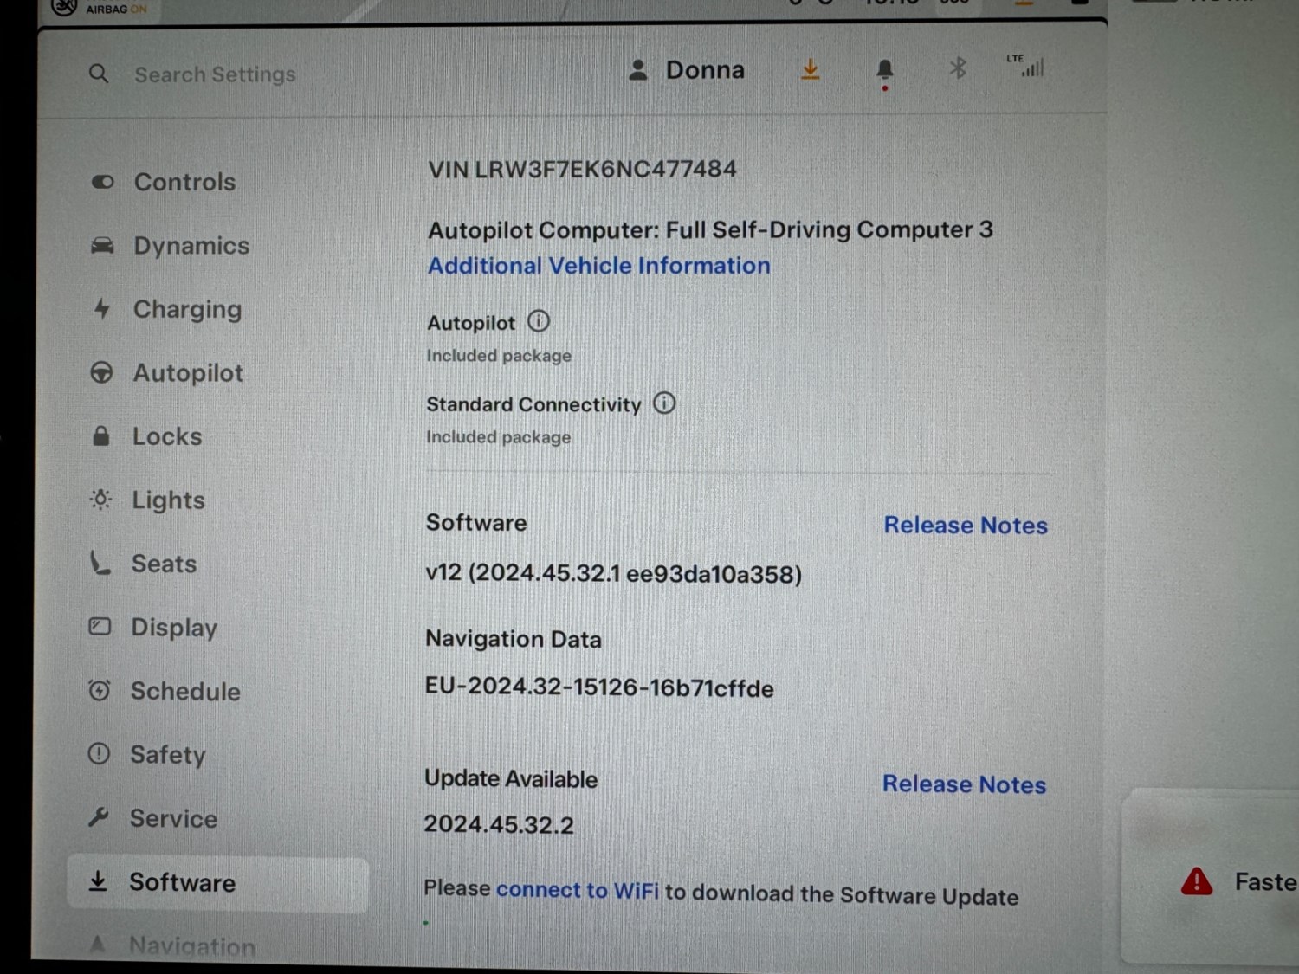The image size is (1299, 974).
Task: Tap the VIN LRW3F7EK6NC477484 text
Action: point(582,169)
